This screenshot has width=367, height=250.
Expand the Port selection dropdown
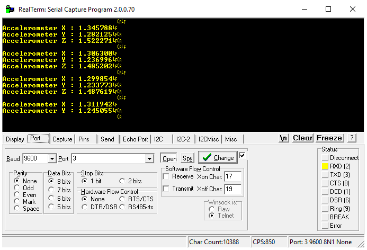pos(149,159)
